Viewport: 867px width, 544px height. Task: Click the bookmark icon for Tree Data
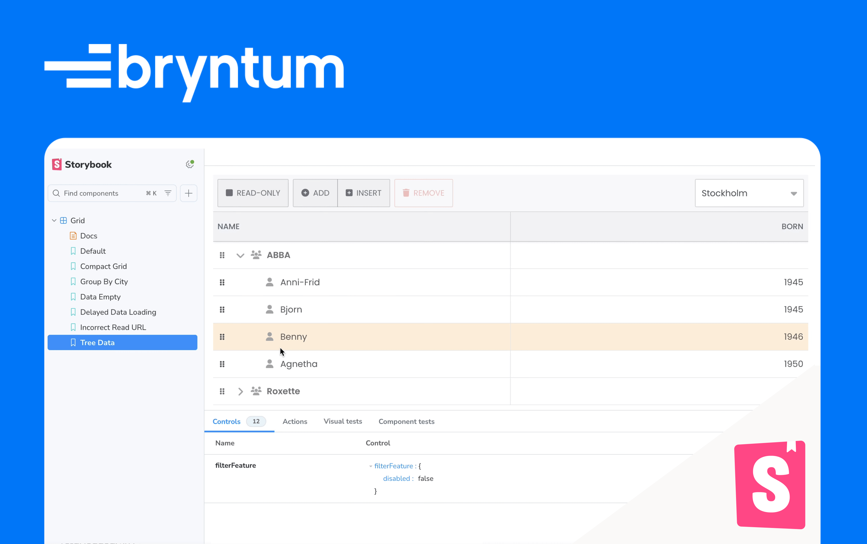(x=73, y=343)
